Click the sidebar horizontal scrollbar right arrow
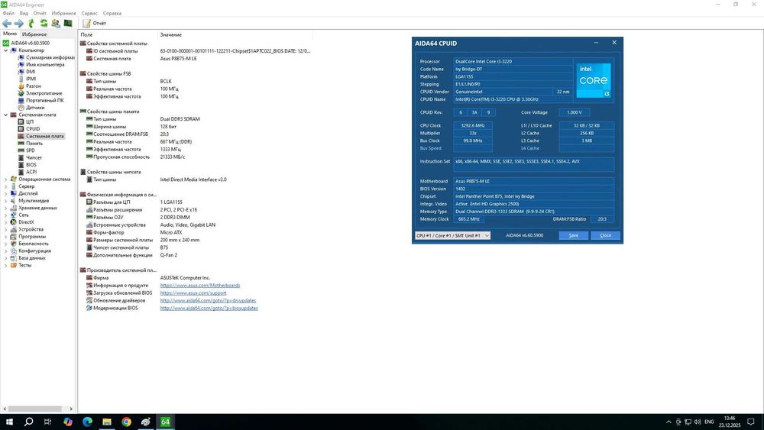 pyautogui.click(x=71, y=409)
